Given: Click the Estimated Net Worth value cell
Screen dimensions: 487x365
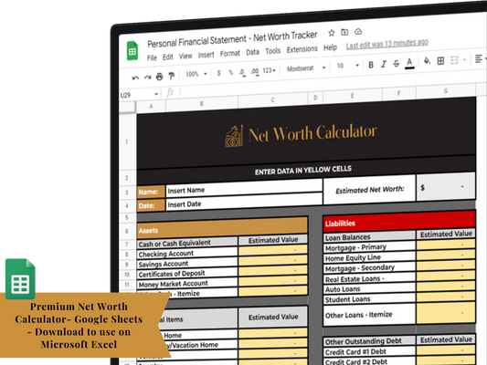Looking at the screenshot, I should (x=446, y=187).
